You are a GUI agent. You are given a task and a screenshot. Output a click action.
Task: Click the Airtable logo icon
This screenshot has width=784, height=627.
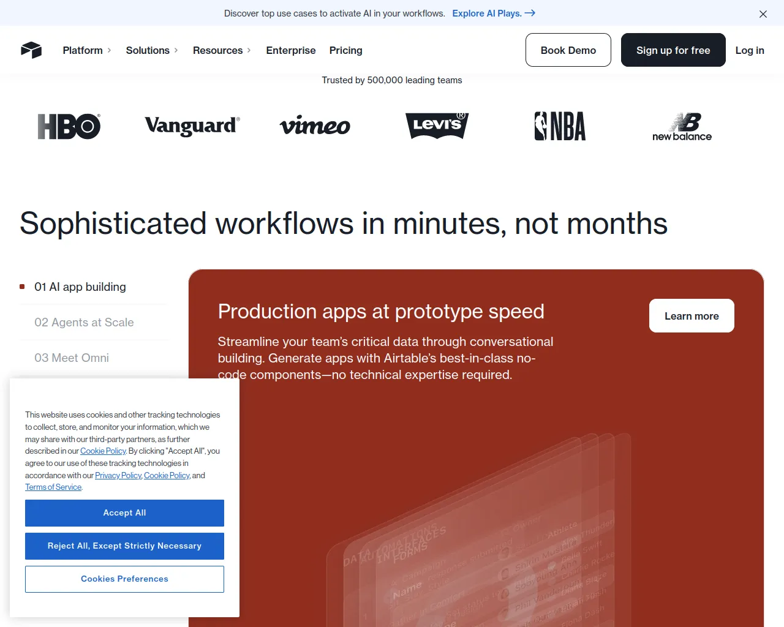[x=31, y=50]
